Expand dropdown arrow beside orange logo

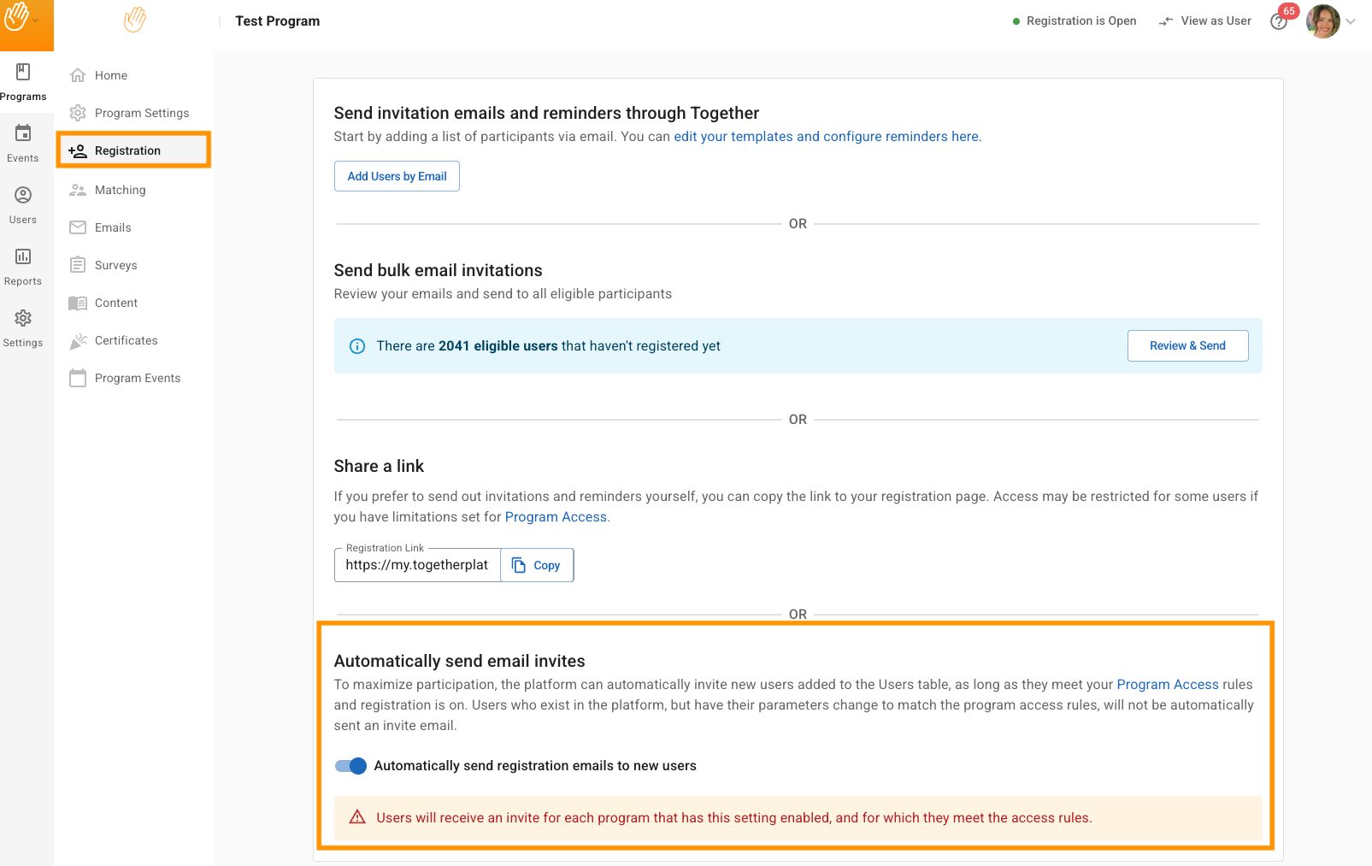(x=36, y=21)
